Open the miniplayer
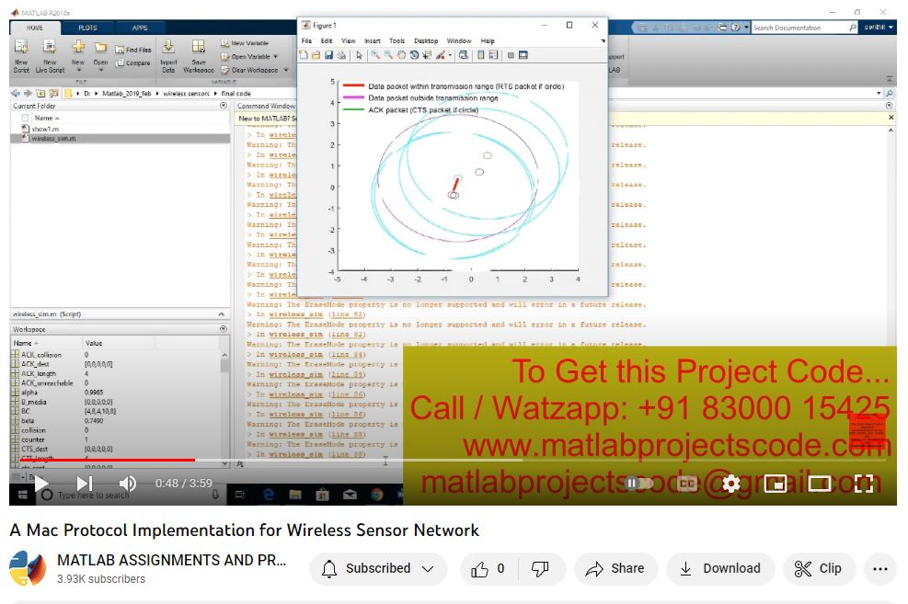908x604 pixels. (x=775, y=484)
